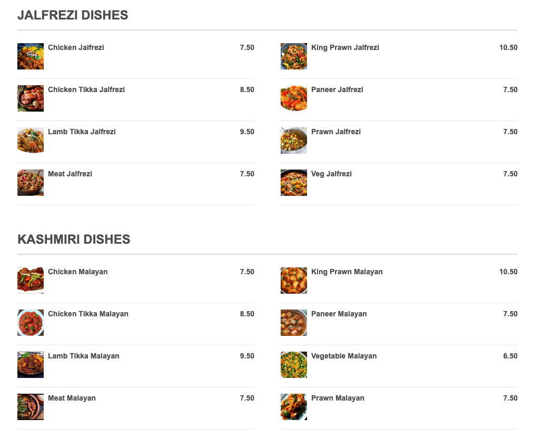The image size is (534, 439).
Task: Open the Meat Malayan dish picture
Action: 31,407
